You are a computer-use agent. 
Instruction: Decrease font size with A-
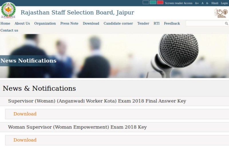point(207,3)
